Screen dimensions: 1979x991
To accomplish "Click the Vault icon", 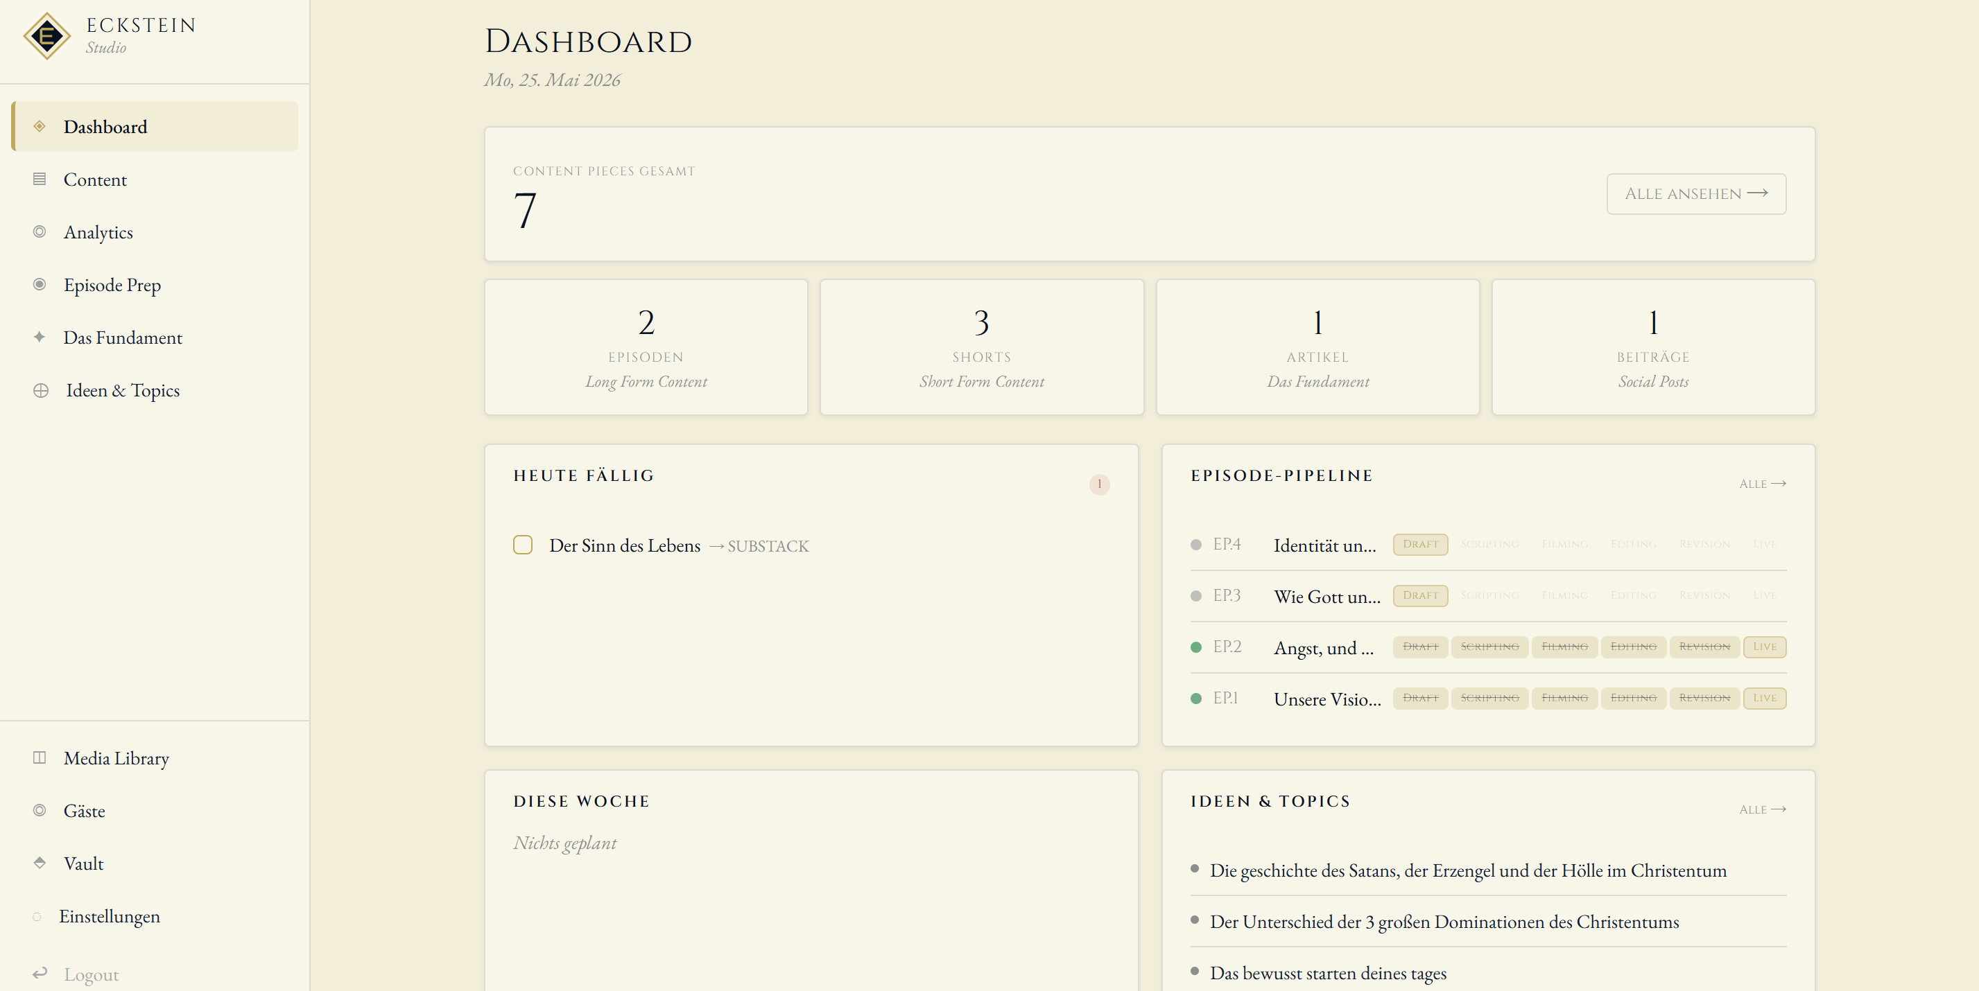I will (40, 862).
